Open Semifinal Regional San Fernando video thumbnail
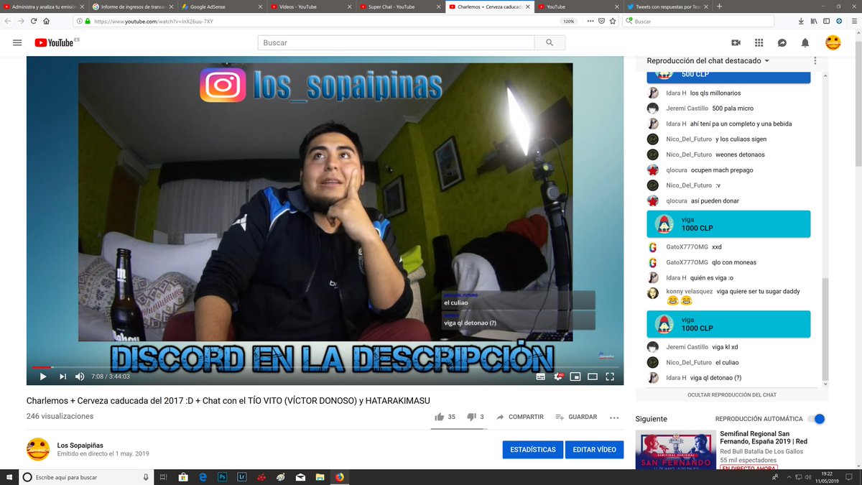This screenshot has height=485, width=862. coord(675,450)
